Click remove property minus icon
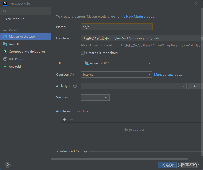203x170 pixels. click(71, 119)
